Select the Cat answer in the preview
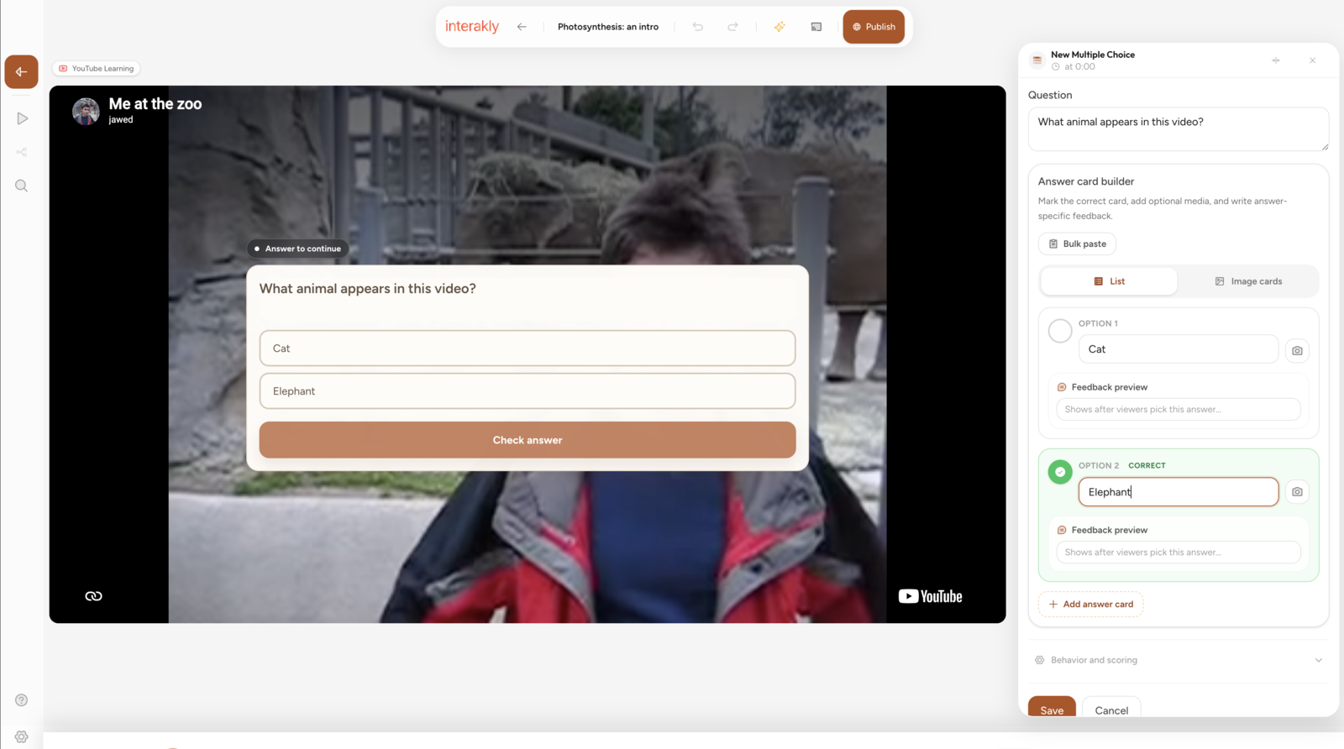The height and width of the screenshot is (749, 1344). coord(528,348)
